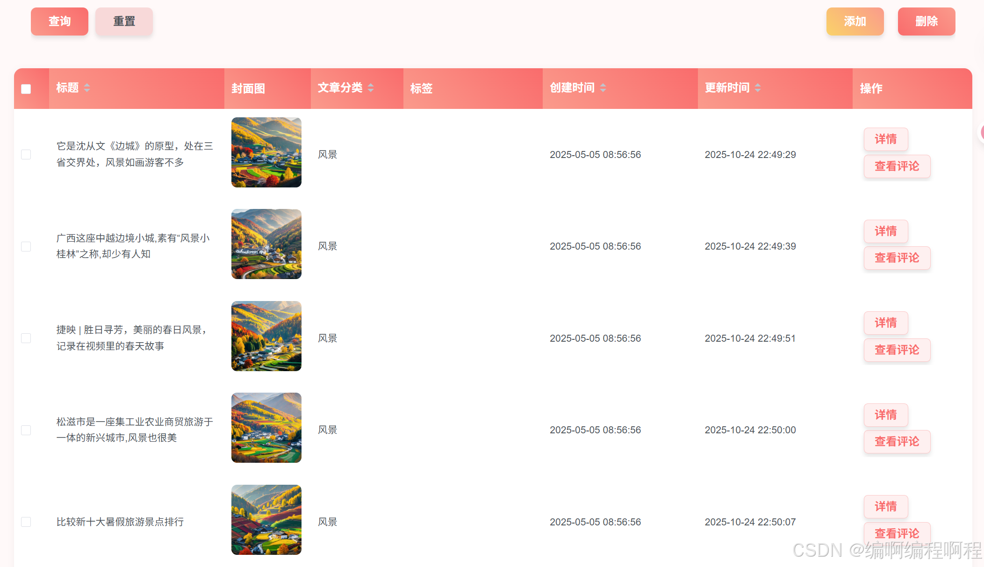Open 查看评论 for the 捷映 spring scenery article
The width and height of the screenshot is (984, 567).
pyautogui.click(x=897, y=350)
